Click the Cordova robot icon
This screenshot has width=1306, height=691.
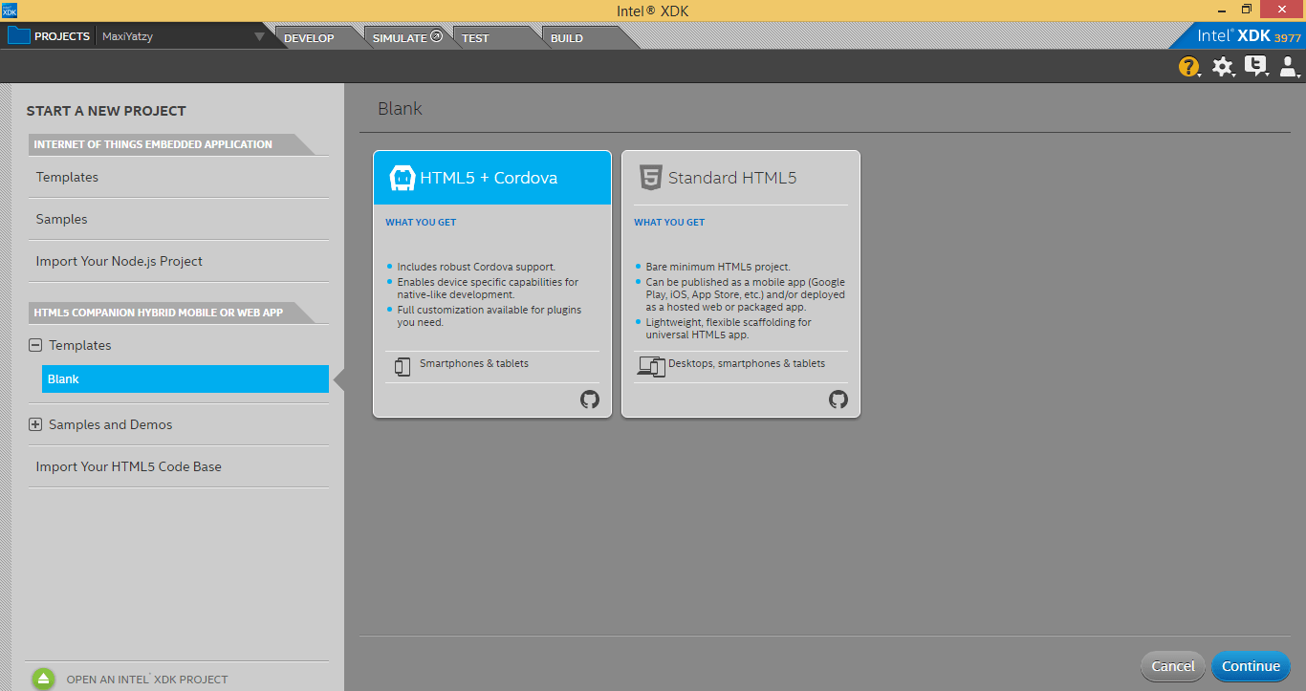click(x=403, y=178)
